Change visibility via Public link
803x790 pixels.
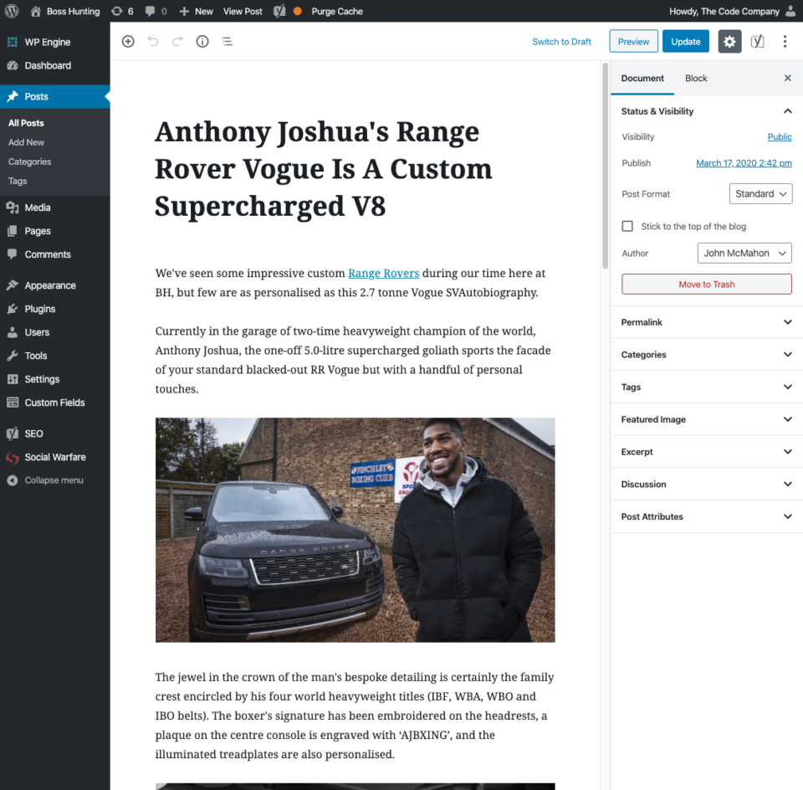point(780,136)
